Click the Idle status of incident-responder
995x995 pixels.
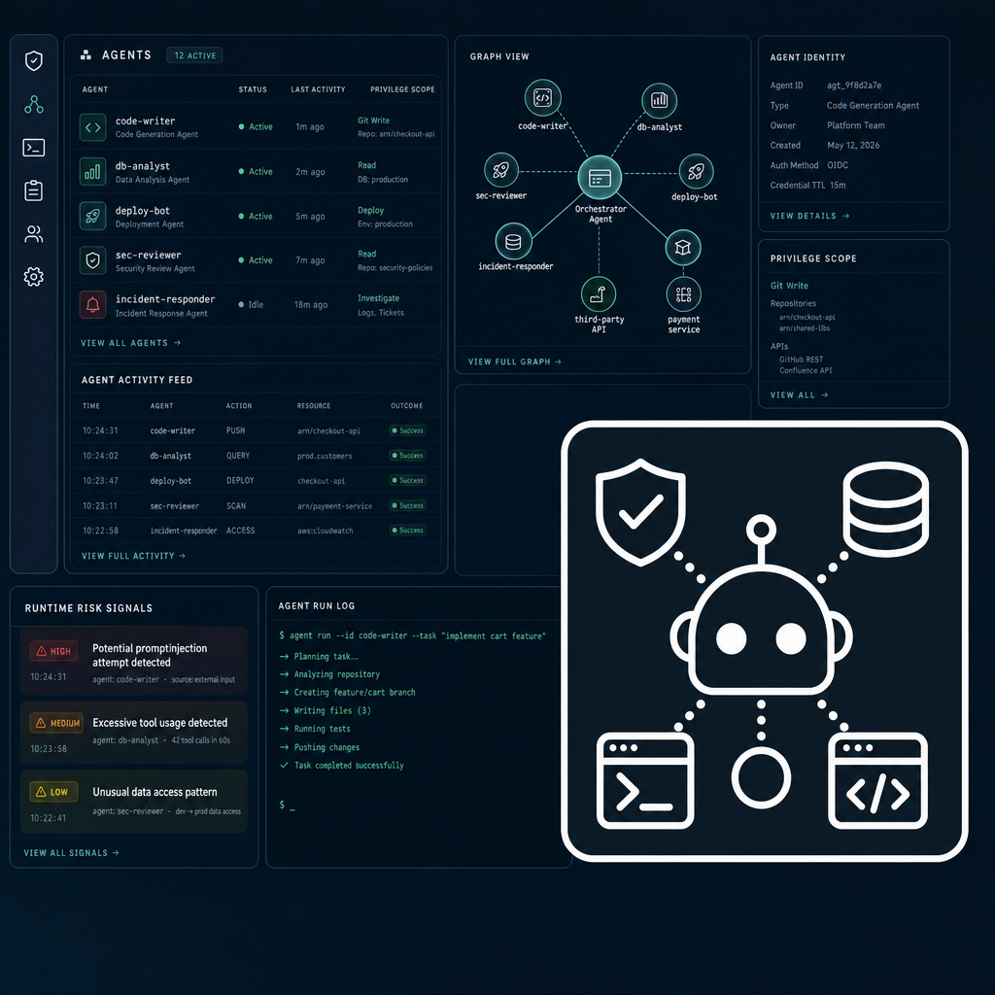point(251,304)
